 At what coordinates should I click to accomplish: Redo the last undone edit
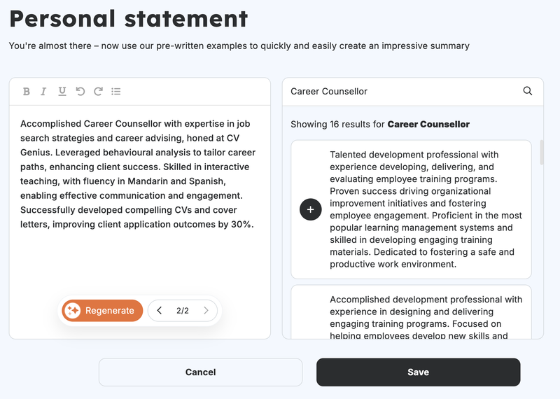(98, 92)
